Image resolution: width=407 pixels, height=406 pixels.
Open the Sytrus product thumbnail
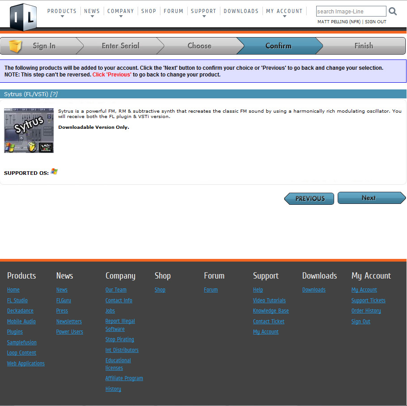click(29, 130)
